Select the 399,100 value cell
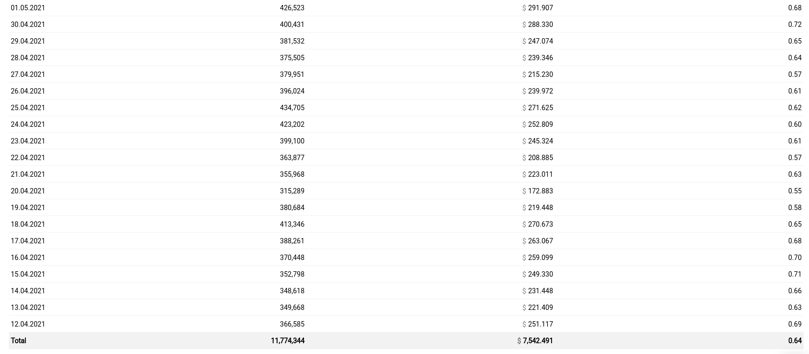 (x=292, y=141)
